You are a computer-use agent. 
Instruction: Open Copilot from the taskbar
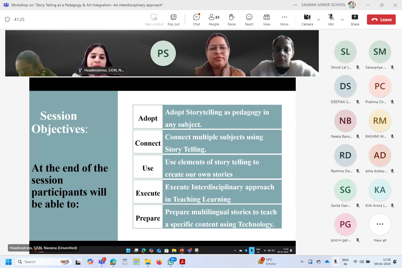90,262
